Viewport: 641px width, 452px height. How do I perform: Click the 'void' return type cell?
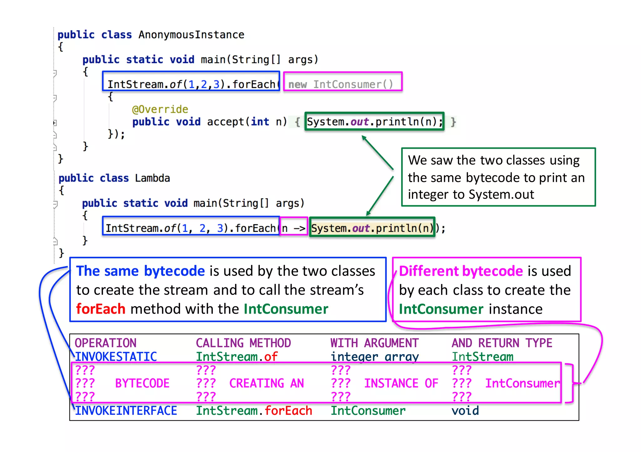click(x=465, y=411)
